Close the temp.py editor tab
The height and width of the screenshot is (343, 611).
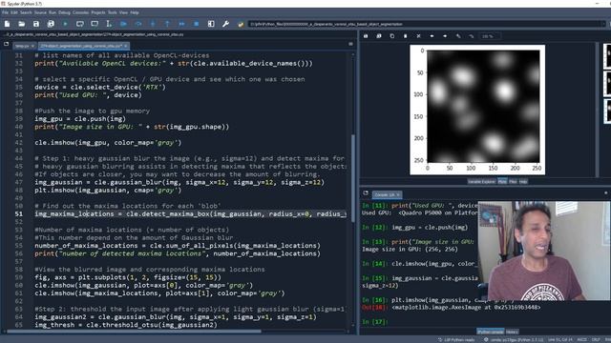pyautogui.click(x=32, y=46)
